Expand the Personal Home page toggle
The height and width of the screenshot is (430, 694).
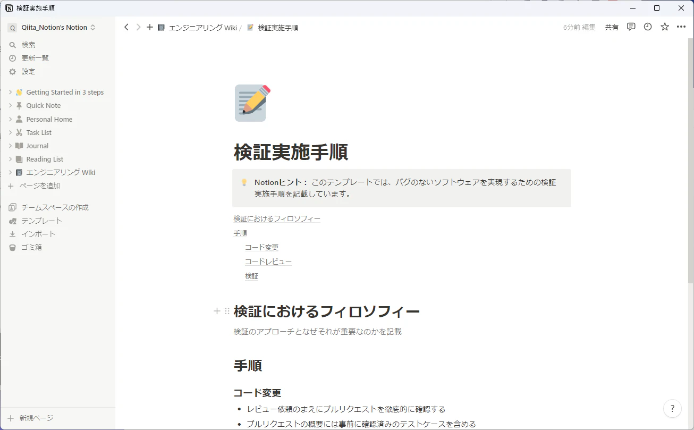[x=10, y=119]
